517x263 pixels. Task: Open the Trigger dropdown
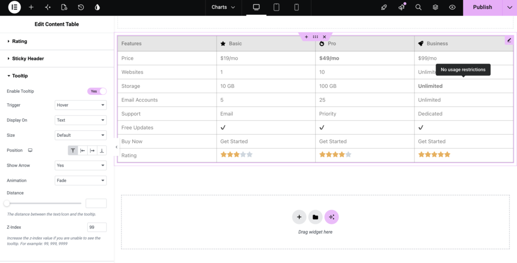(x=80, y=105)
